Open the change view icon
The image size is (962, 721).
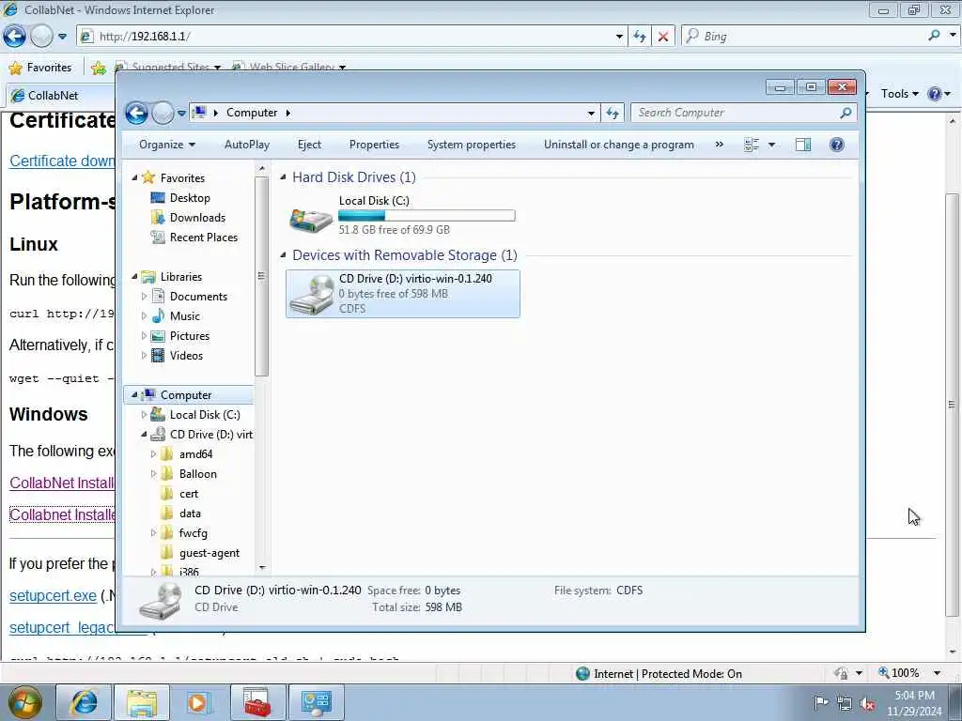752,145
